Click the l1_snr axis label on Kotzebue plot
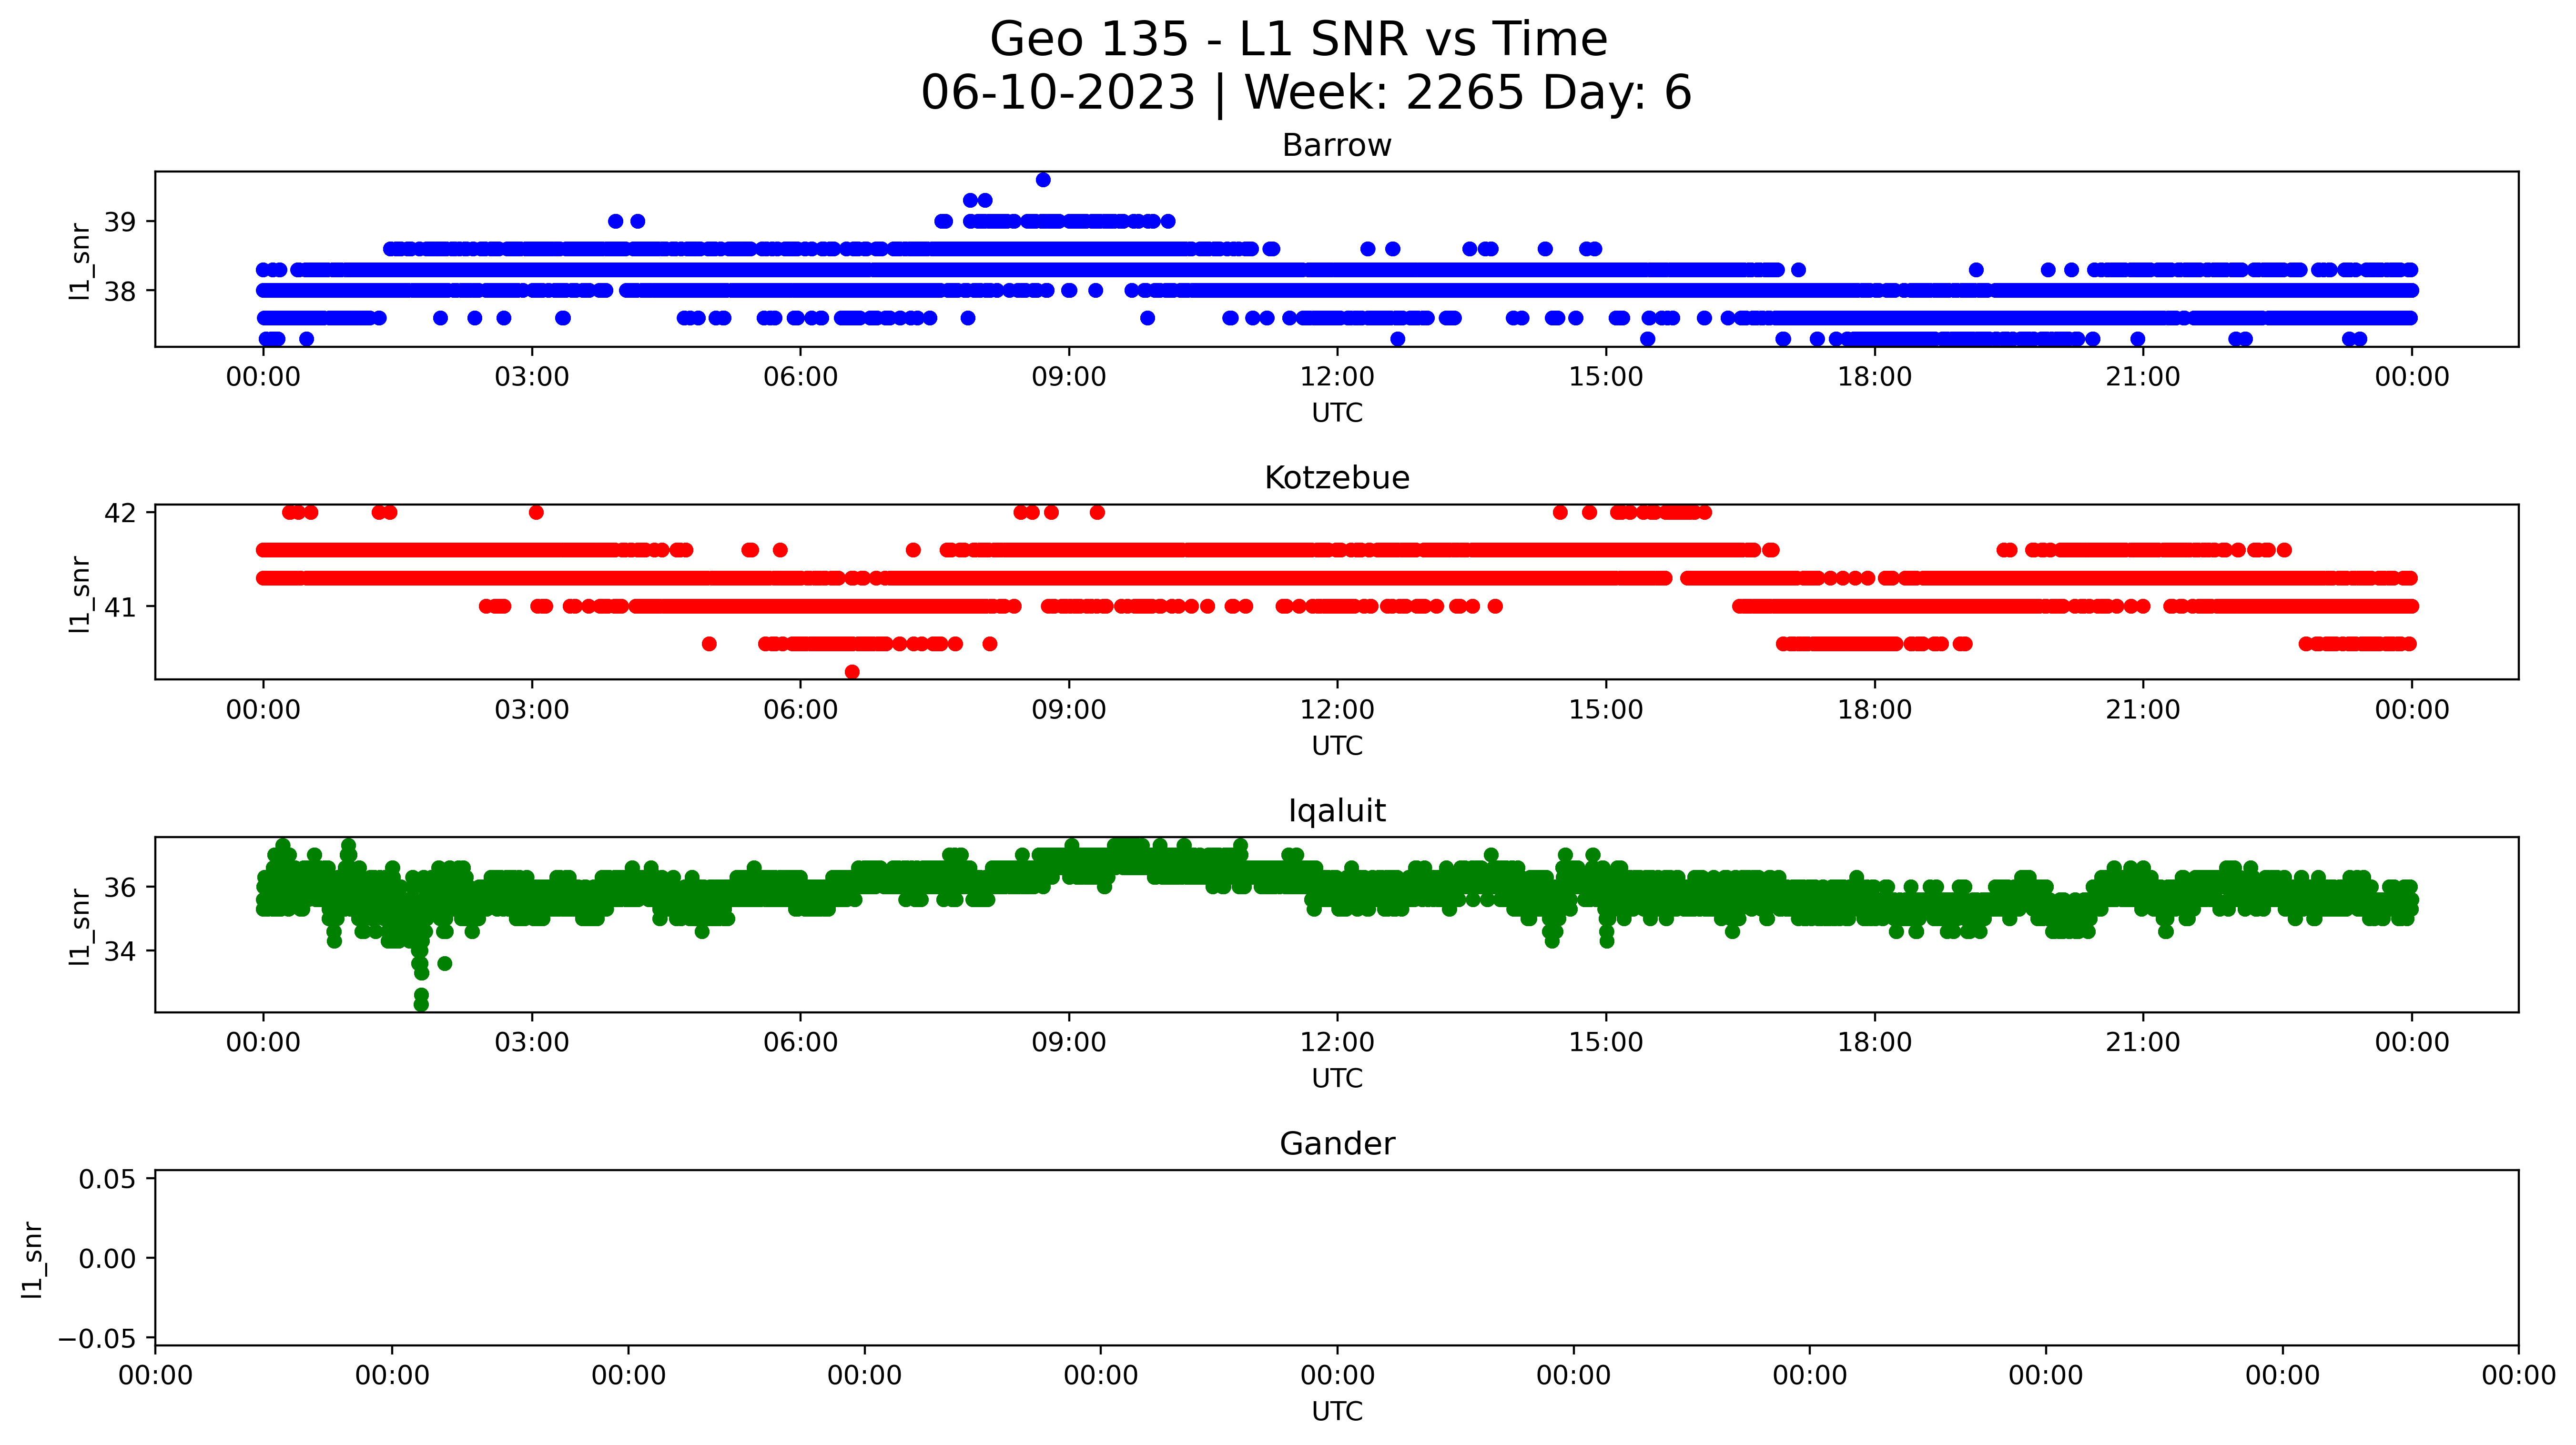This screenshot has height=1445, width=2576. (x=80, y=594)
